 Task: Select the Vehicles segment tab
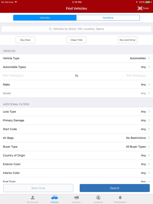[45, 18]
